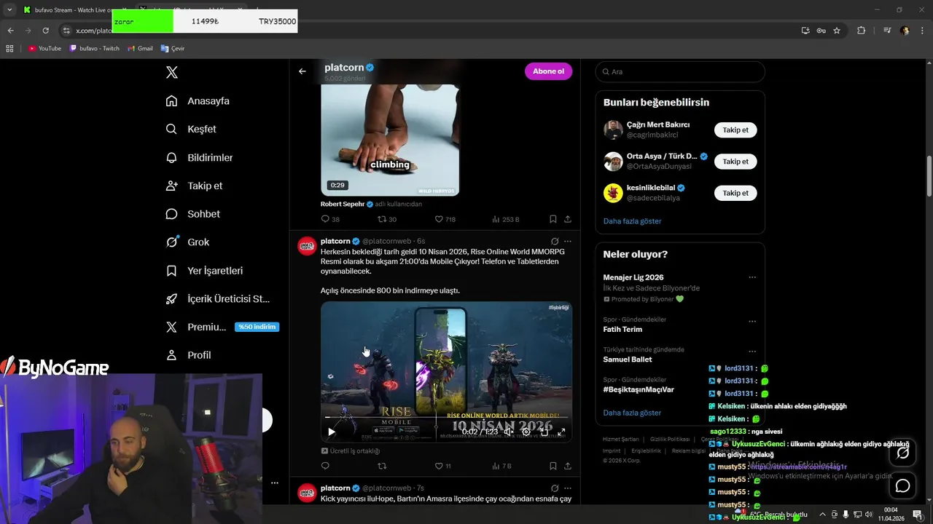The image size is (933, 524).
Task: Follow Çağrı Mert Bakırcı with Takip et
Action: click(x=735, y=130)
